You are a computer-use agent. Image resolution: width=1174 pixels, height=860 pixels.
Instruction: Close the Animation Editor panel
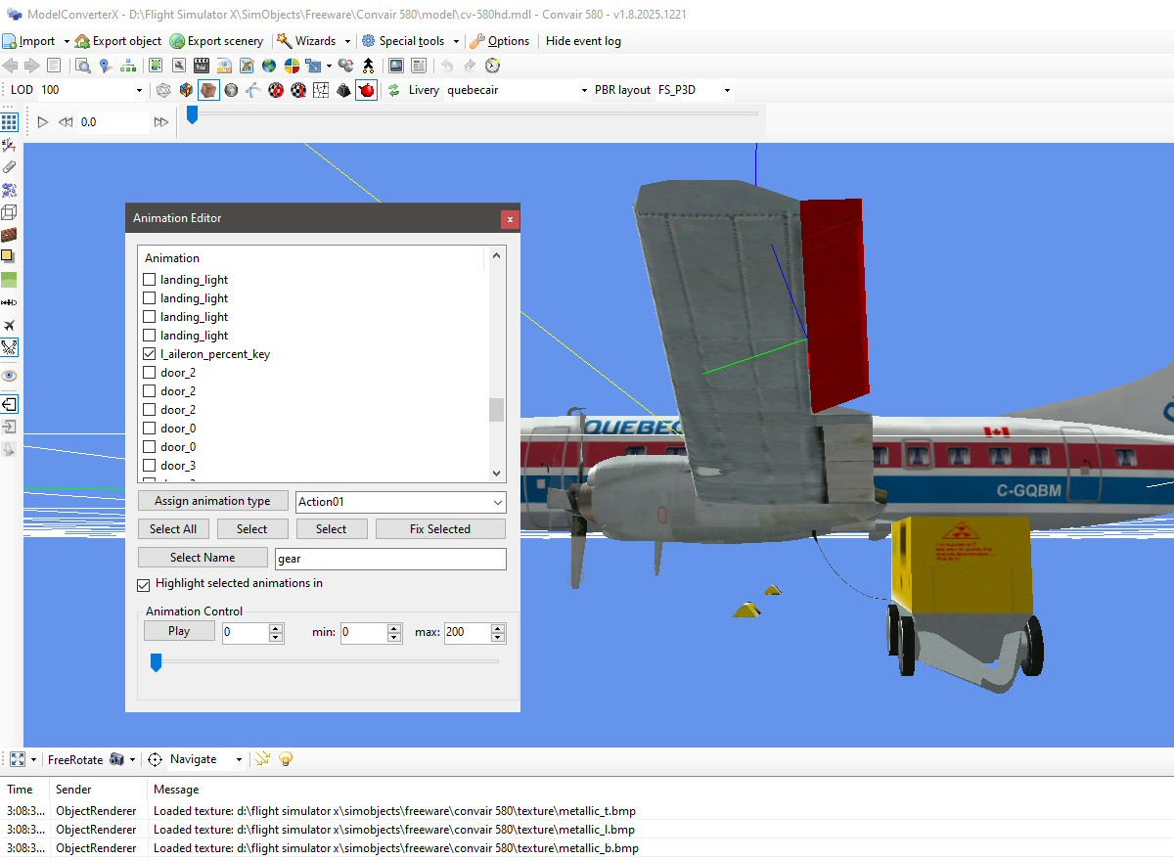pyautogui.click(x=510, y=219)
